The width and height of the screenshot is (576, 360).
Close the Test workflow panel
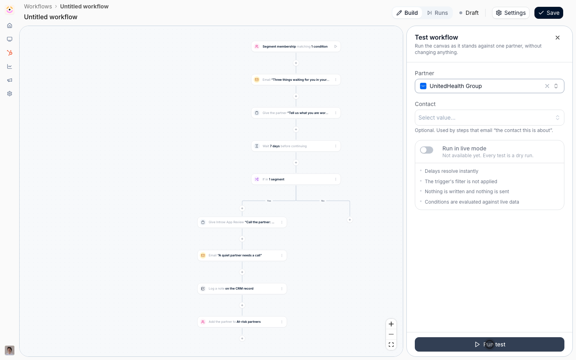point(558,38)
